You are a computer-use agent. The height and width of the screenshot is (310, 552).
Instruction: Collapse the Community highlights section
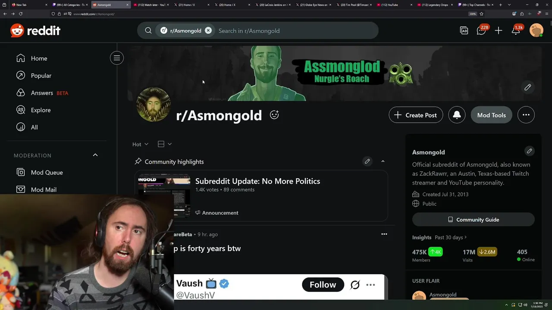(x=383, y=161)
